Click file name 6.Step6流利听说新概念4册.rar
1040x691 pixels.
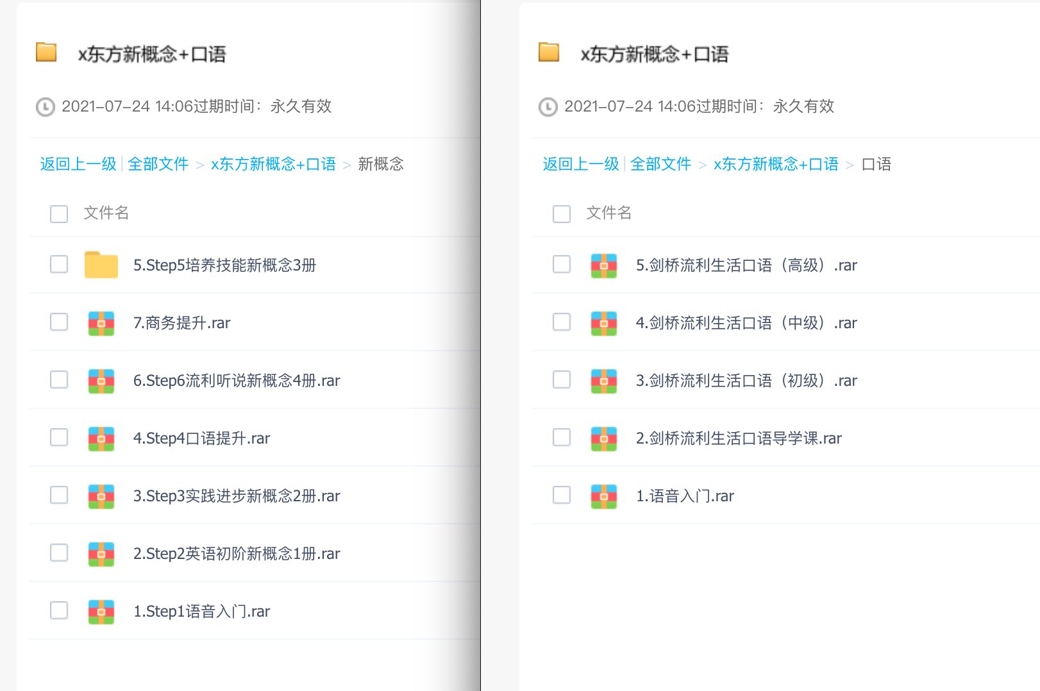click(x=237, y=381)
